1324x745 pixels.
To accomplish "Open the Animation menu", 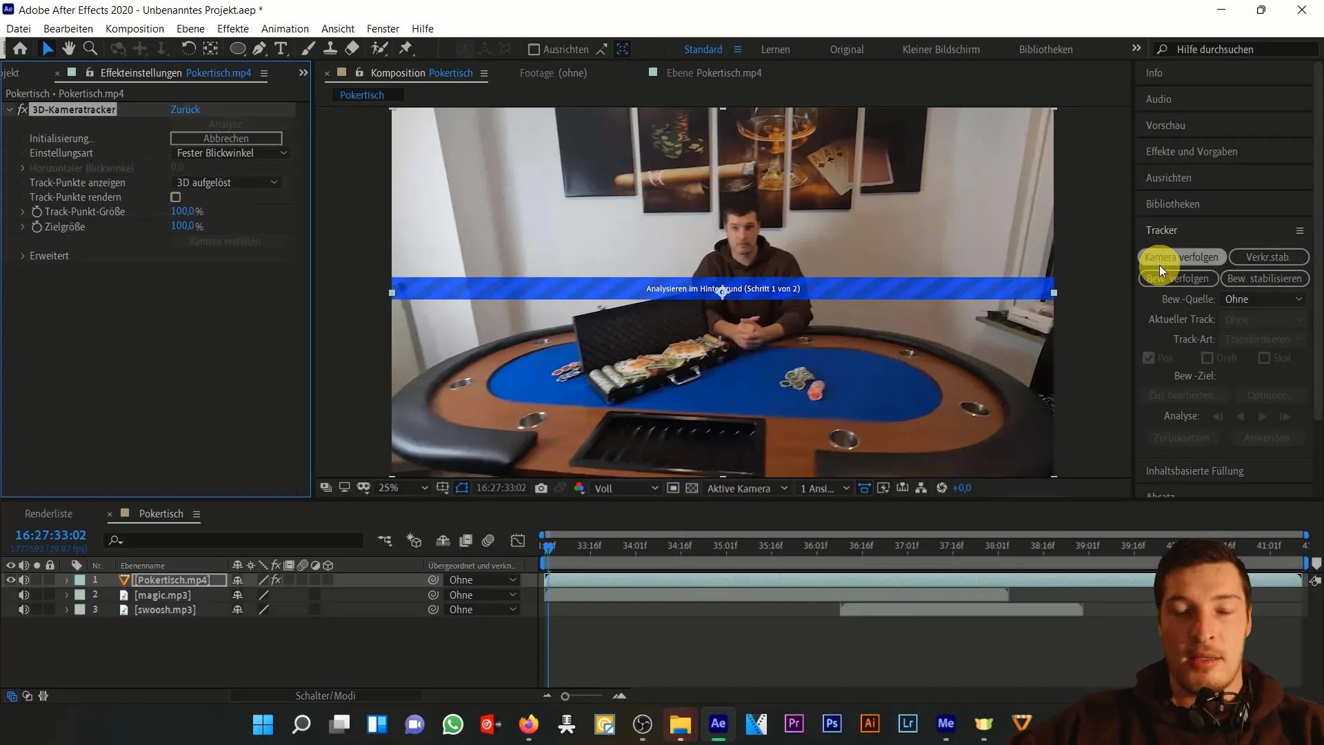I will [285, 29].
